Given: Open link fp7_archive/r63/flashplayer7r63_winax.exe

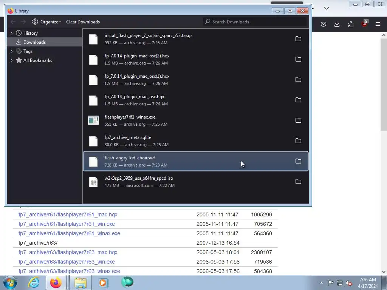Looking at the screenshot, I should tap(70, 271).
